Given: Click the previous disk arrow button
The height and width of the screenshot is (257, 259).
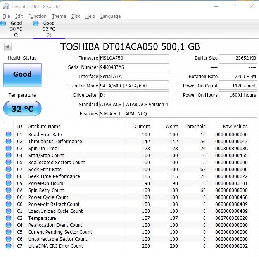Looking at the screenshot, I should tap(8, 47).
